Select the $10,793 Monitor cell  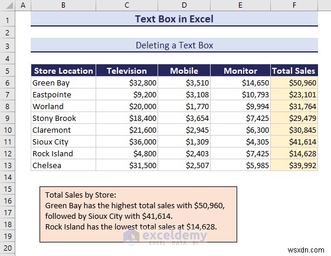point(240,94)
